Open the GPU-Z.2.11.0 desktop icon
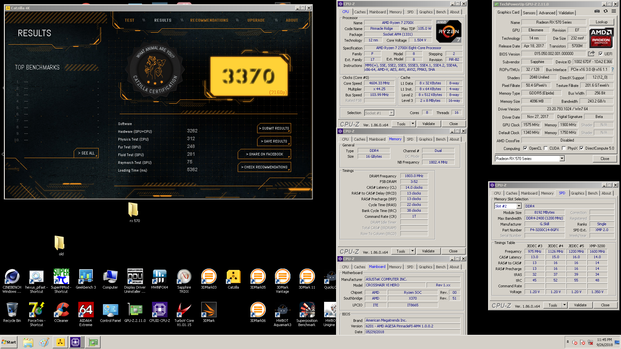Screen dimensions: 621x349 pos(135,312)
